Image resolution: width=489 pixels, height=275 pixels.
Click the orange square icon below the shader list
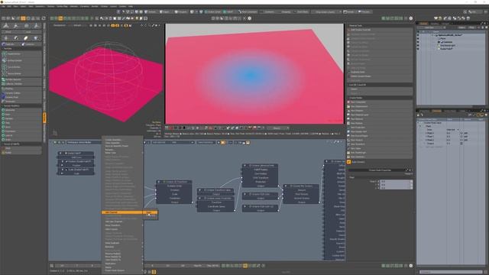348,162
